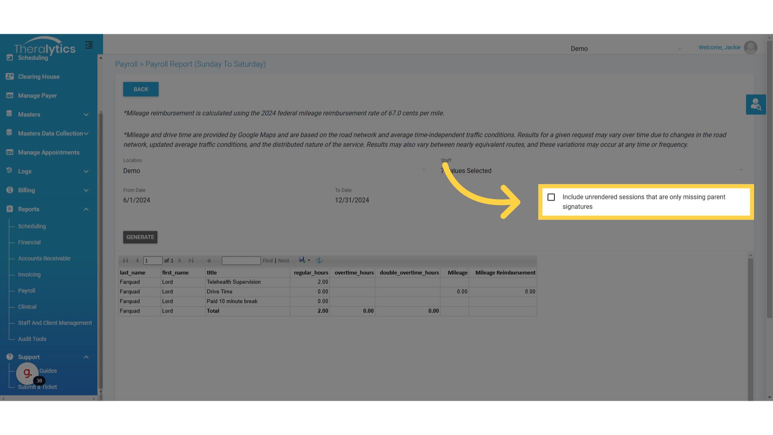This screenshot has height=435, width=773.
Task: Click the BACK button
Action: pos(141,89)
